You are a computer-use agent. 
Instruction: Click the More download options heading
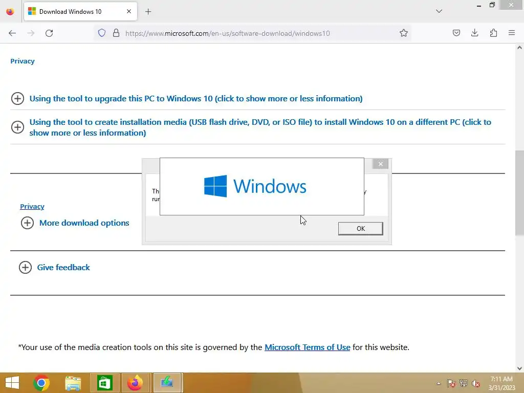[84, 223]
